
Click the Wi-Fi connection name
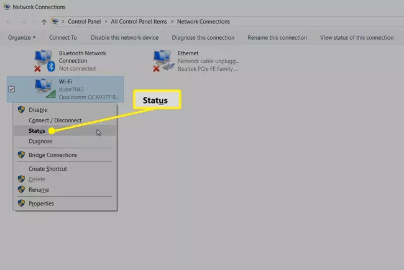point(65,81)
